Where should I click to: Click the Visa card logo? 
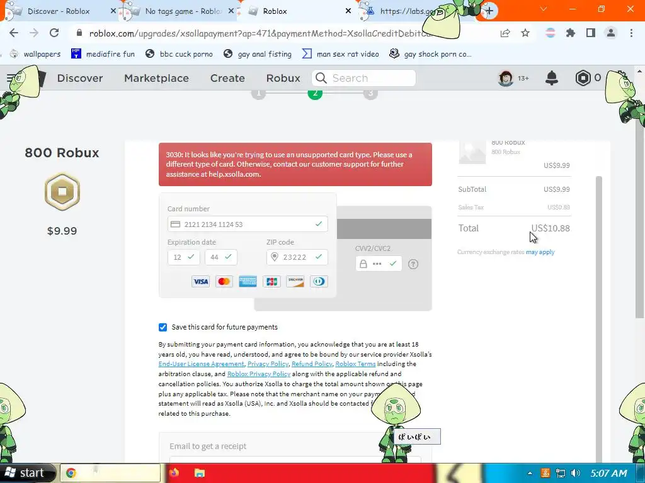(201, 281)
